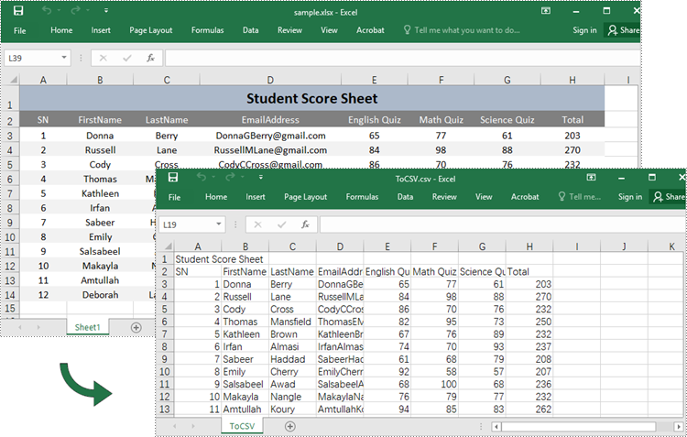Click formula bar input in sample.xlsx window
This screenshot has width=687, height=437.
402,58
